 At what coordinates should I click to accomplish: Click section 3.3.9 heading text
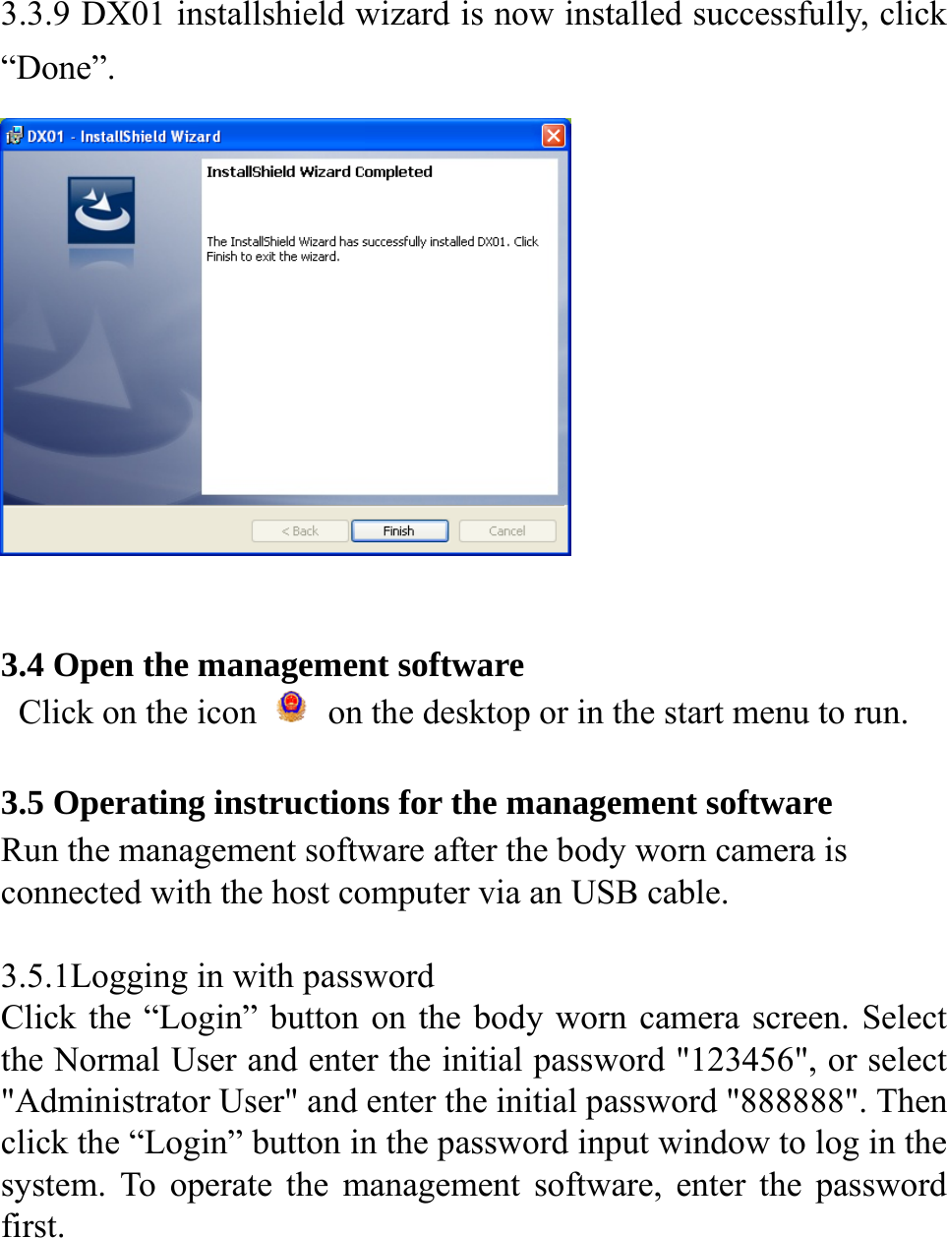[x=472, y=15]
